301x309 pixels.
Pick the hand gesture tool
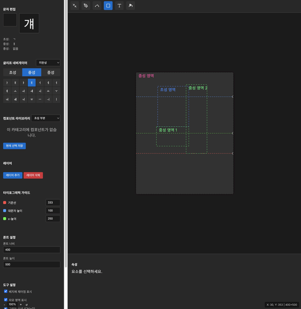[x=130, y=6]
